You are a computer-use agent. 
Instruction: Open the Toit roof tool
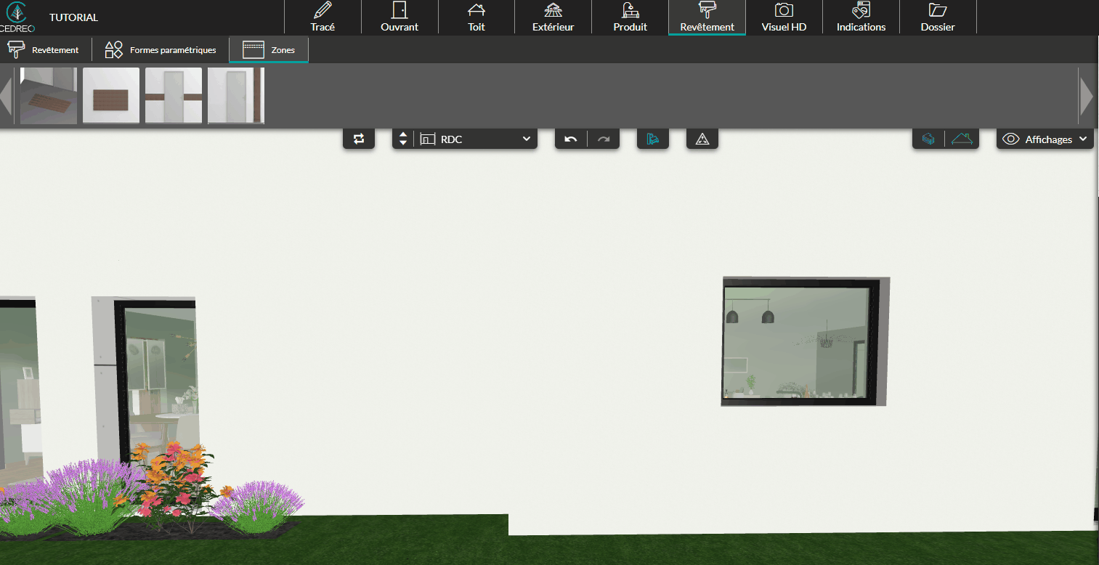(476, 17)
